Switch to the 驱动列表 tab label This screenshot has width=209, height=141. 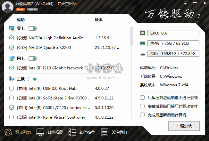(23, 132)
